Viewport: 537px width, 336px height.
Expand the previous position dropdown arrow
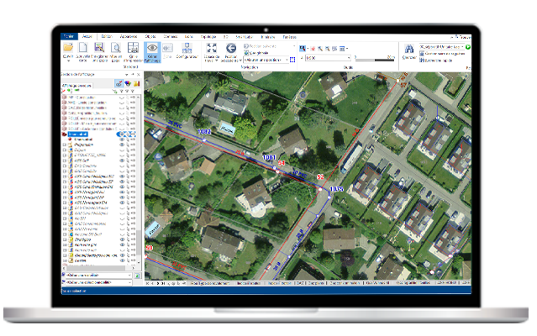point(240,60)
